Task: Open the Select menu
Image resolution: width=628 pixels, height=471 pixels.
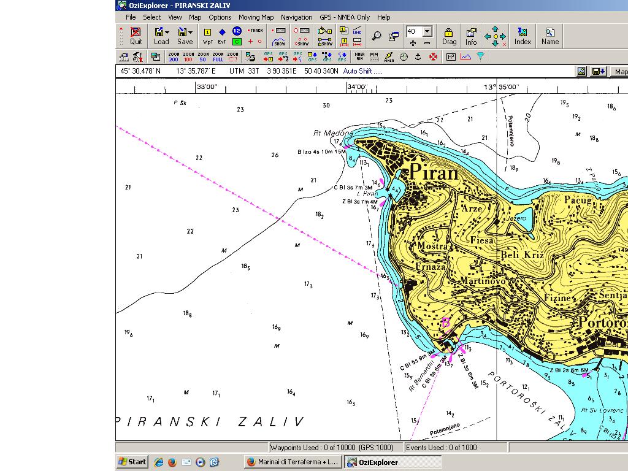Action: pyautogui.click(x=152, y=17)
